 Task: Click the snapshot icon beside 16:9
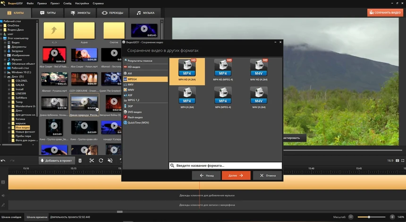point(398,161)
